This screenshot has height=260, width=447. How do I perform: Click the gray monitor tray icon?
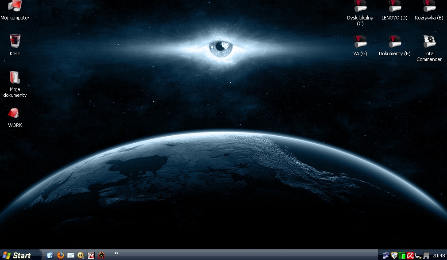(x=426, y=255)
